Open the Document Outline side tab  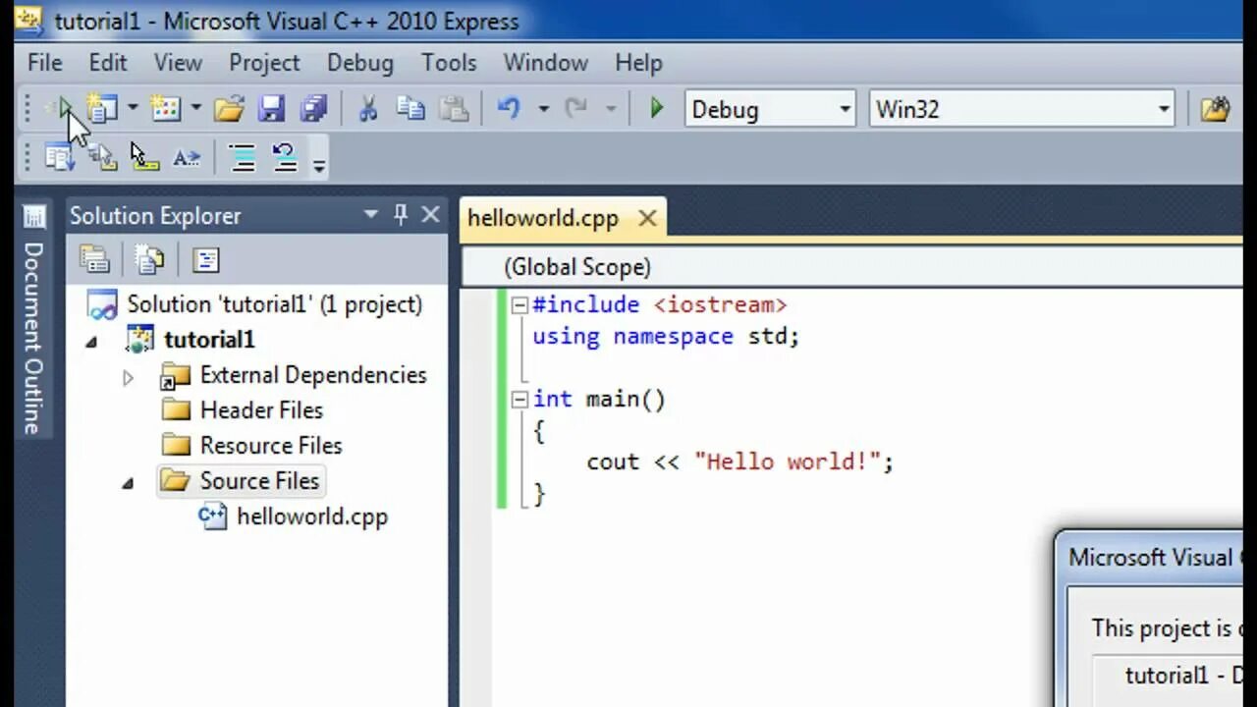(33, 321)
